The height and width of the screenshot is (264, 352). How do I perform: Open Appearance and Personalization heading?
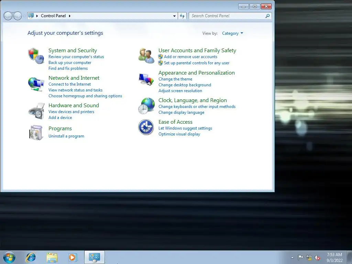pyautogui.click(x=197, y=73)
